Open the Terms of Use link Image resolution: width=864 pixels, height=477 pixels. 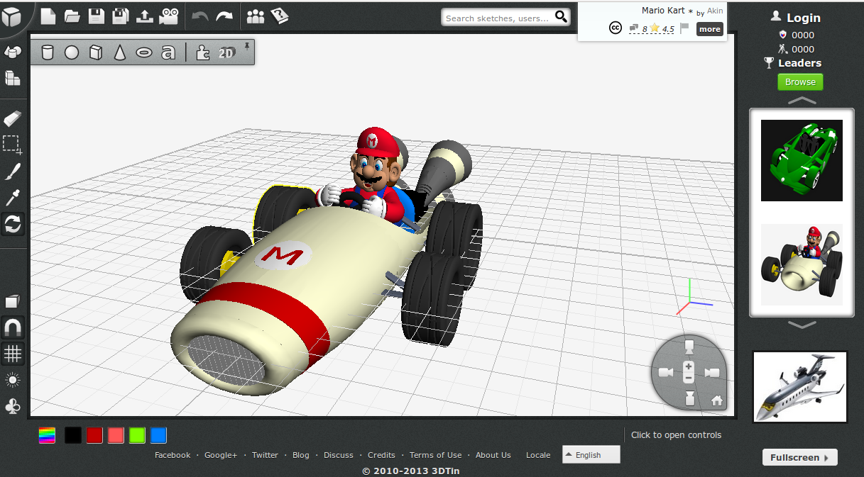(435, 455)
